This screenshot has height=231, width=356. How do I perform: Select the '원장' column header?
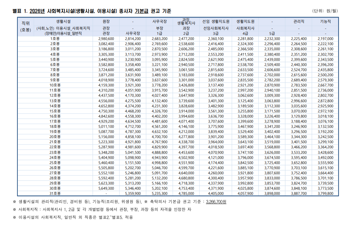tap(106, 22)
